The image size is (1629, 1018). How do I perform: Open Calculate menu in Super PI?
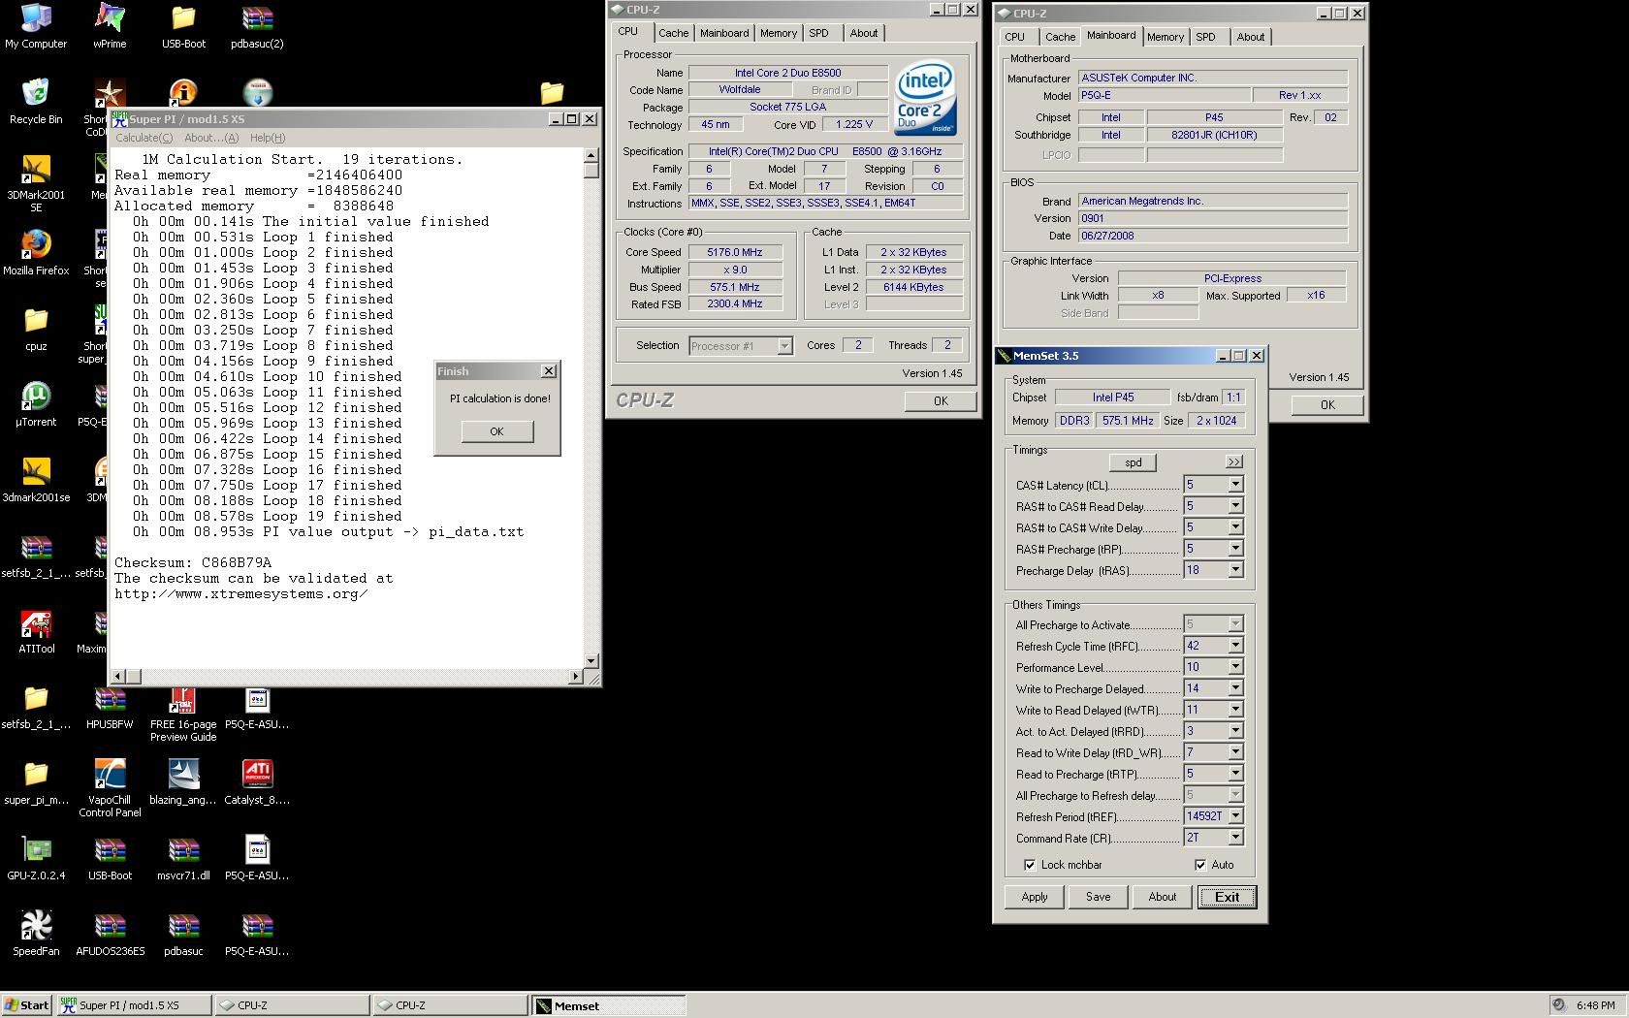144,138
